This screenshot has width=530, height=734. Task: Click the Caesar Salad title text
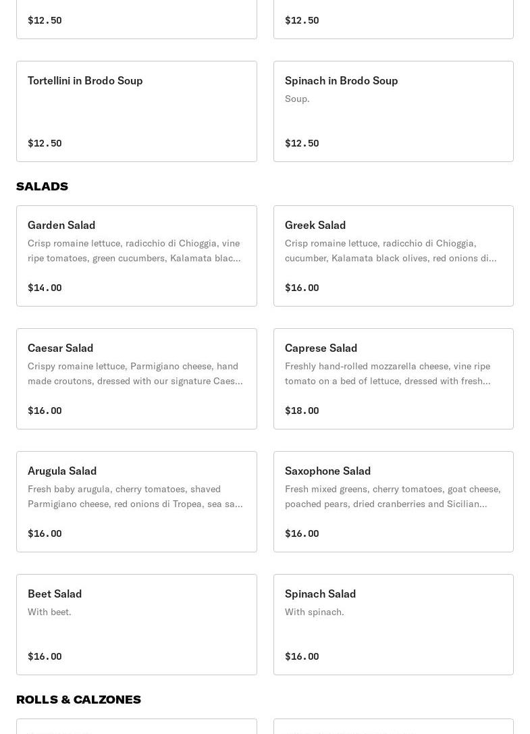pos(60,348)
